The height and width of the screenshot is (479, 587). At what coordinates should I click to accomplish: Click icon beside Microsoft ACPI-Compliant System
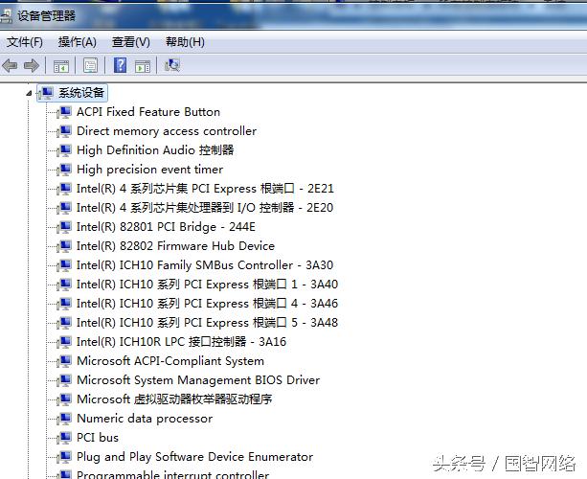coord(64,360)
